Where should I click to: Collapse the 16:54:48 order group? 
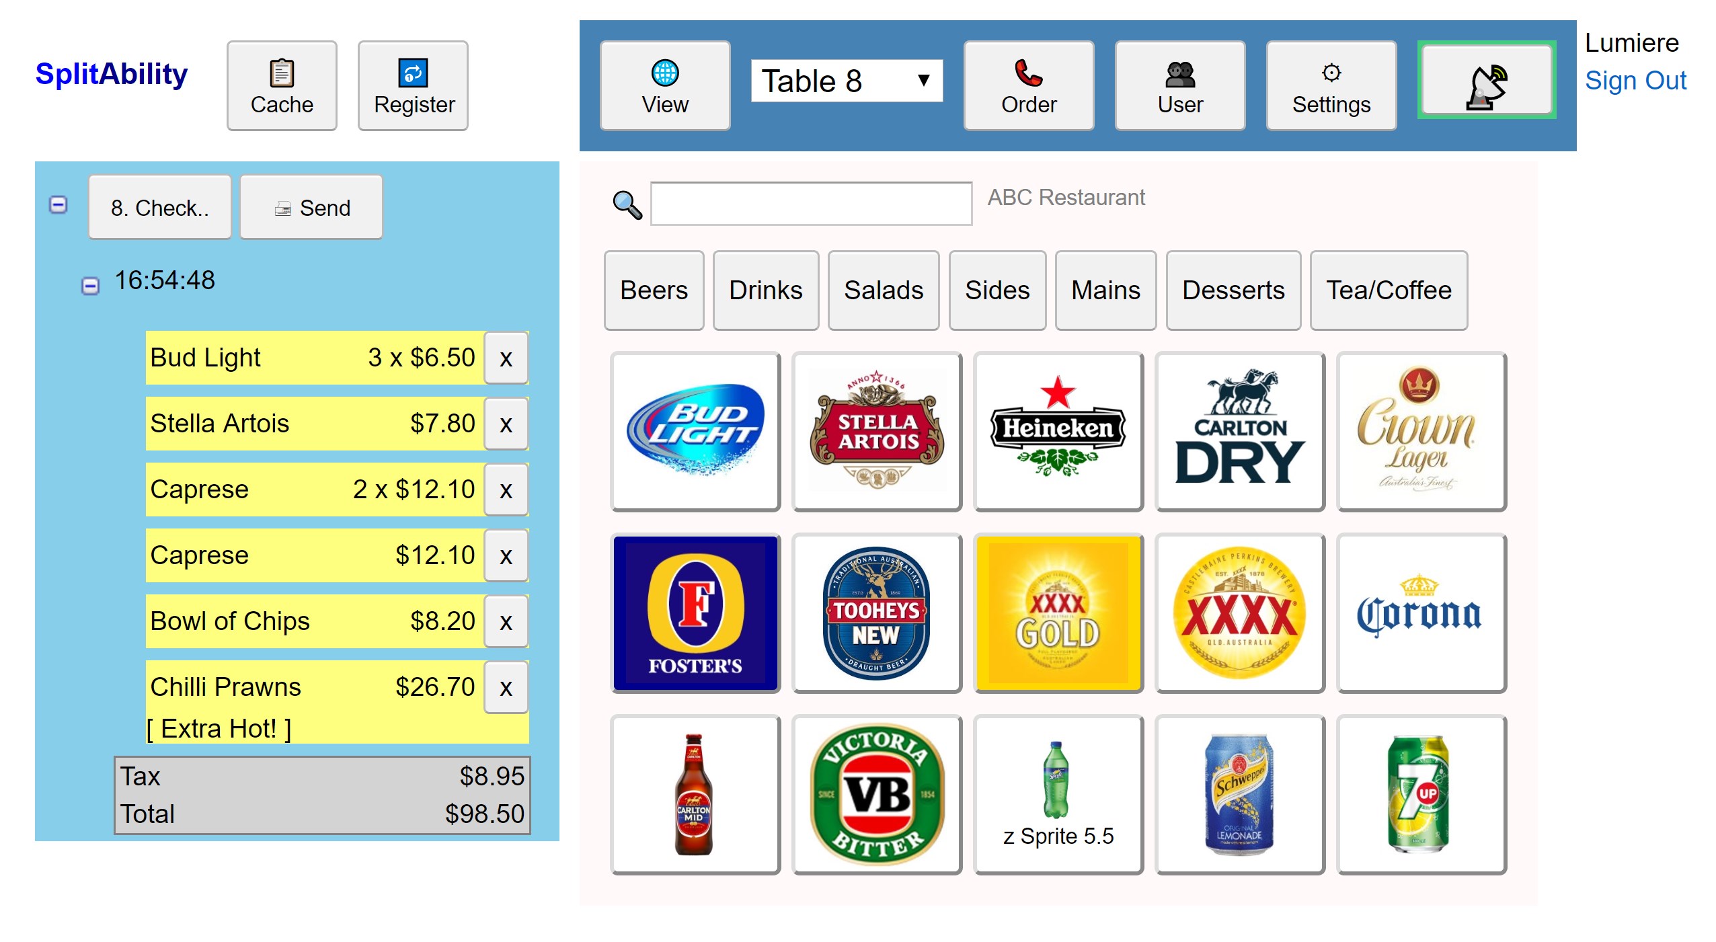pyautogui.click(x=90, y=286)
